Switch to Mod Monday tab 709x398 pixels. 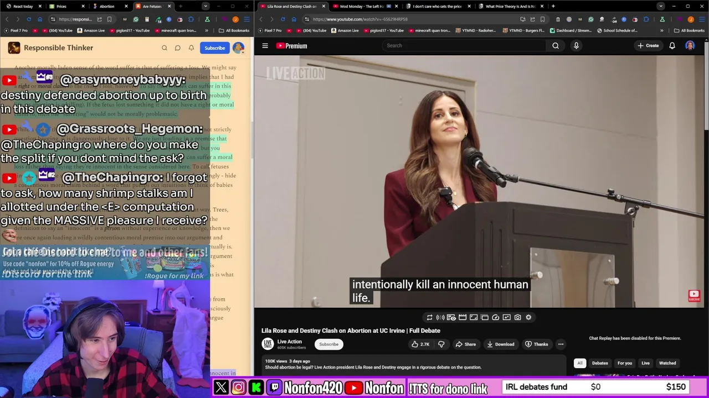click(x=366, y=6)
